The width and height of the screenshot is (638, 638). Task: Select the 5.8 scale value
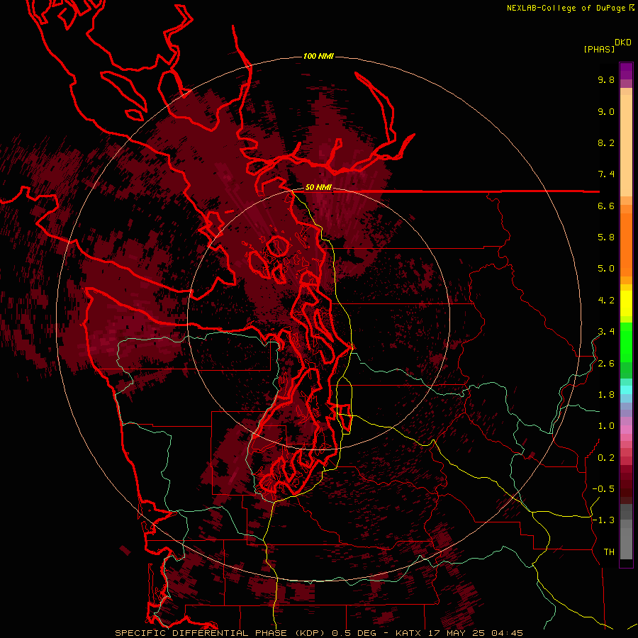pyautogui.click(x=606, y=237)
